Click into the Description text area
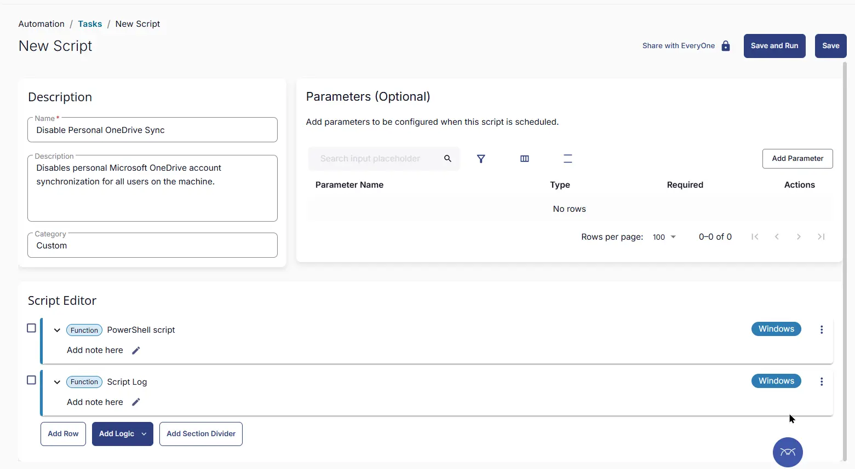 click(x=152, y=188)
